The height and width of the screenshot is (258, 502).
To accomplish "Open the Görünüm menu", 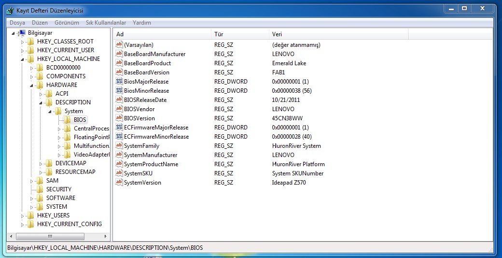I will pyautogui.click(x=67, y=23).
